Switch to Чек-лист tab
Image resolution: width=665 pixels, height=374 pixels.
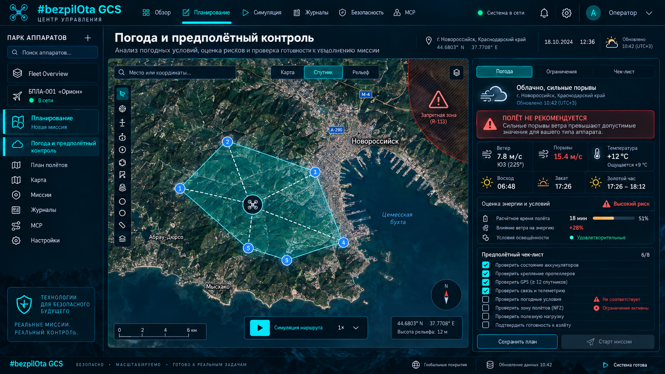point(624,72)
